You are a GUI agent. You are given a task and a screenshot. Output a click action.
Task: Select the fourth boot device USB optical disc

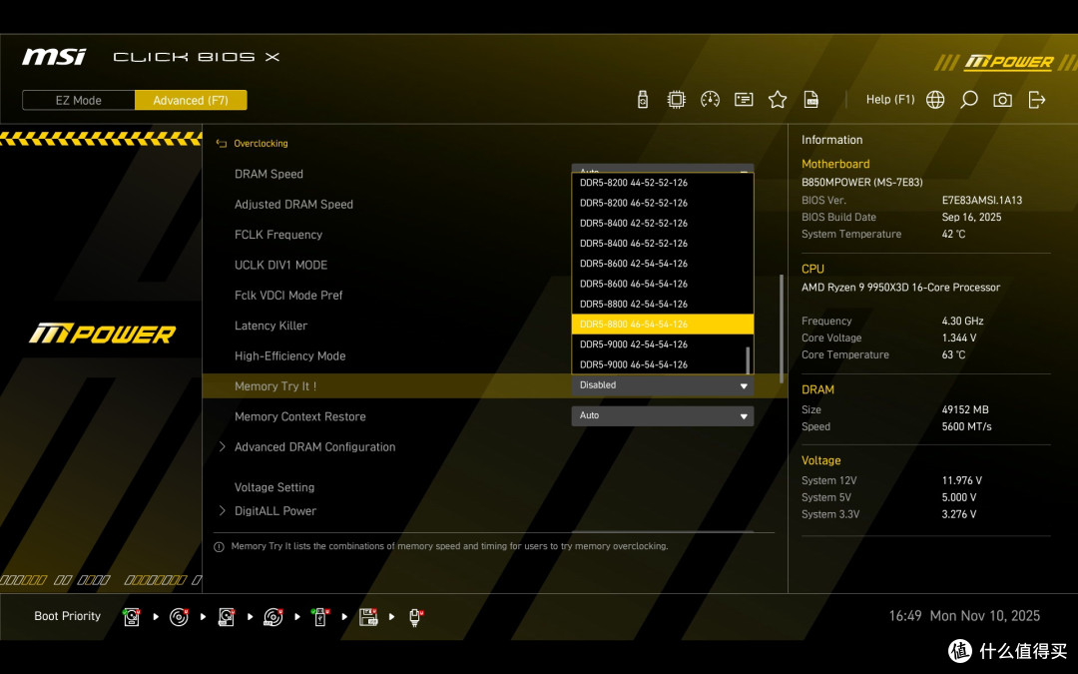272,617
